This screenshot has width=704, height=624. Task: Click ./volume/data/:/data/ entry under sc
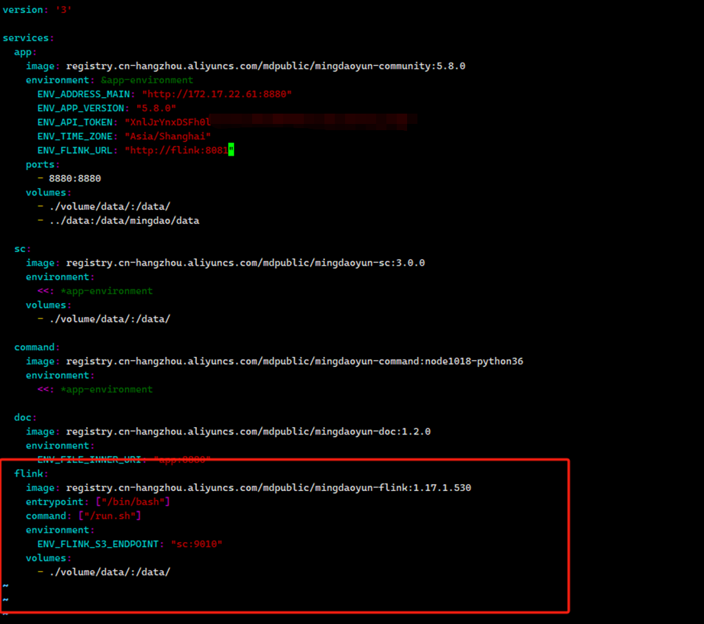[x=110, y=319]
